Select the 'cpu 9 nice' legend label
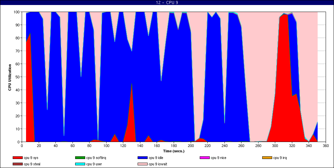This screenshot has height=168, width=334. 218,158
